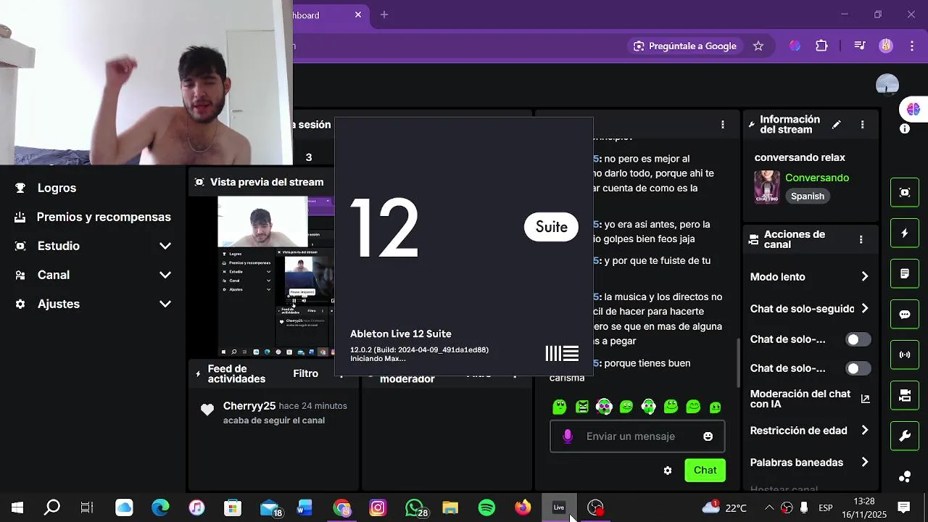Click the lightning bolt icon in right sidebar
Viewport: 928px width, 522px height.
(905, 233)
